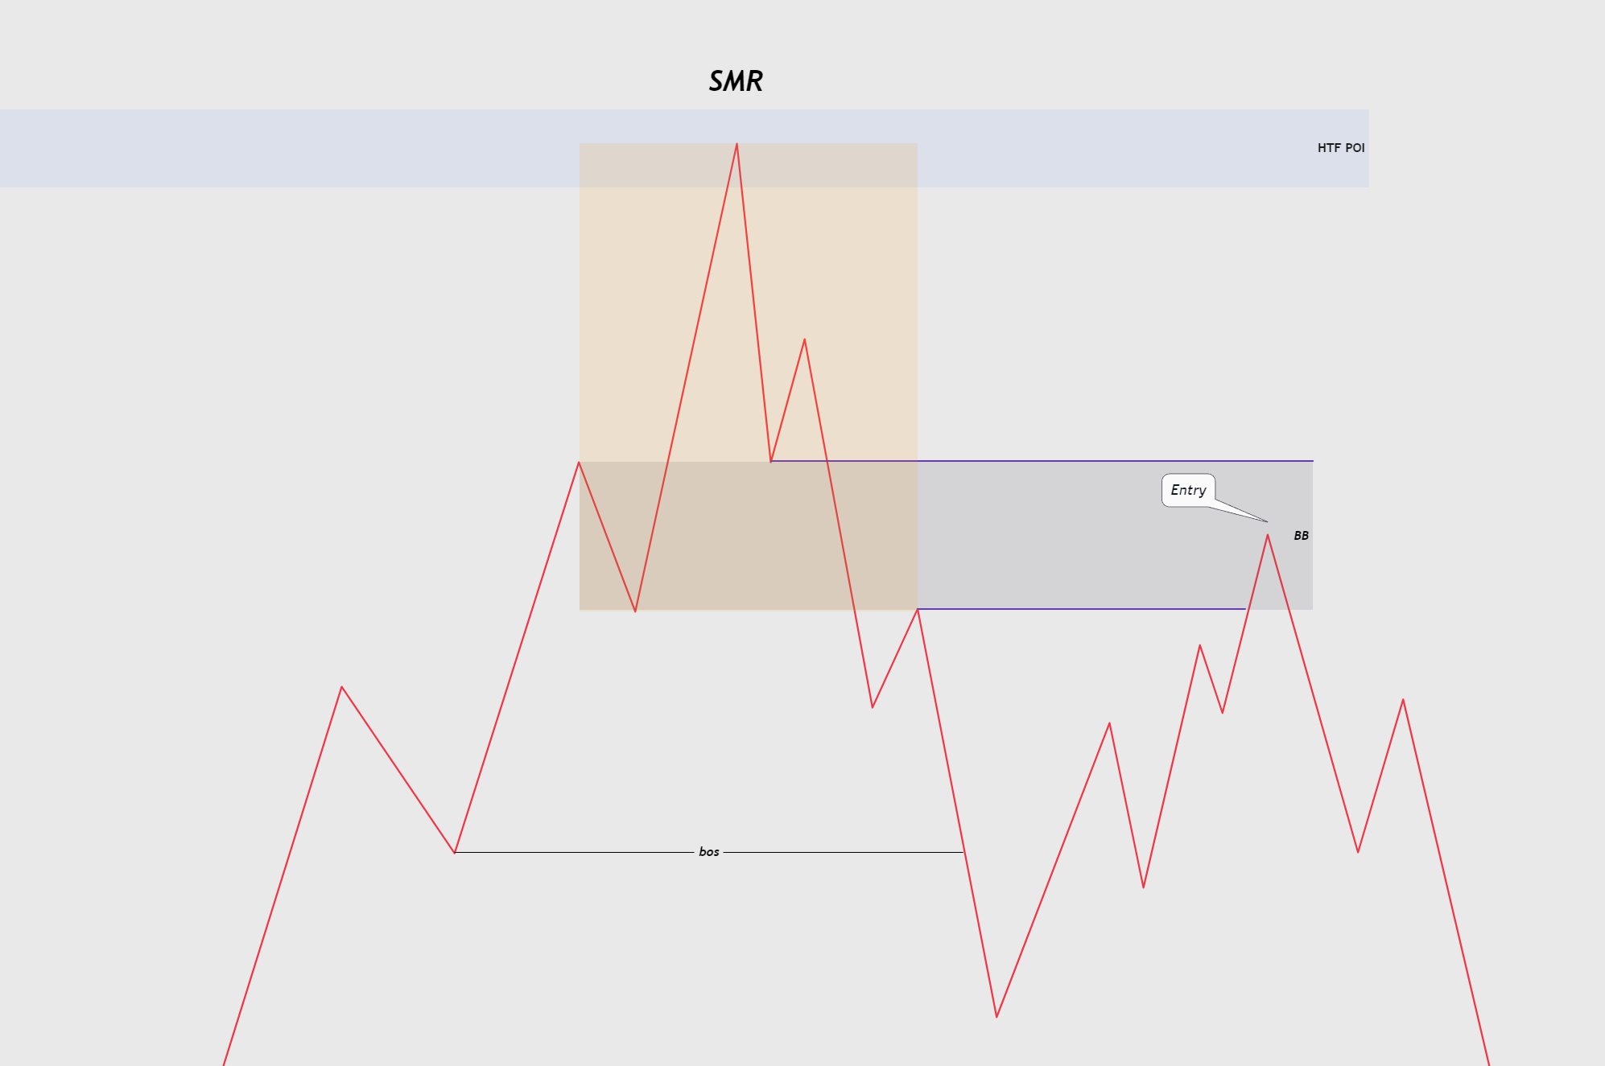Select the HTF POI label

[1341, 148]
